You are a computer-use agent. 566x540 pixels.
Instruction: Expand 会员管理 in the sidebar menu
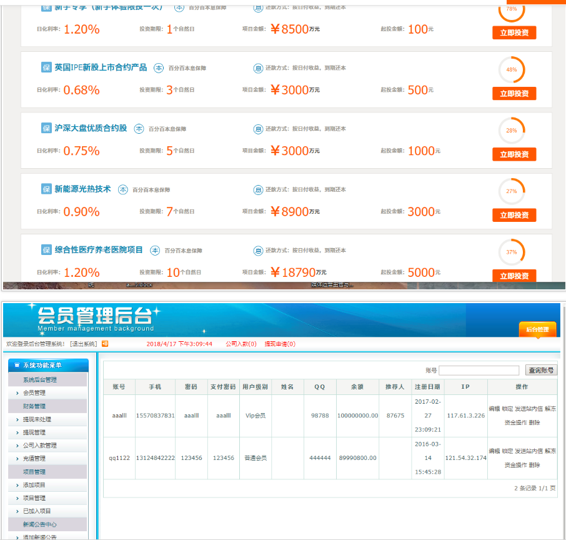[x=34, y=393]
